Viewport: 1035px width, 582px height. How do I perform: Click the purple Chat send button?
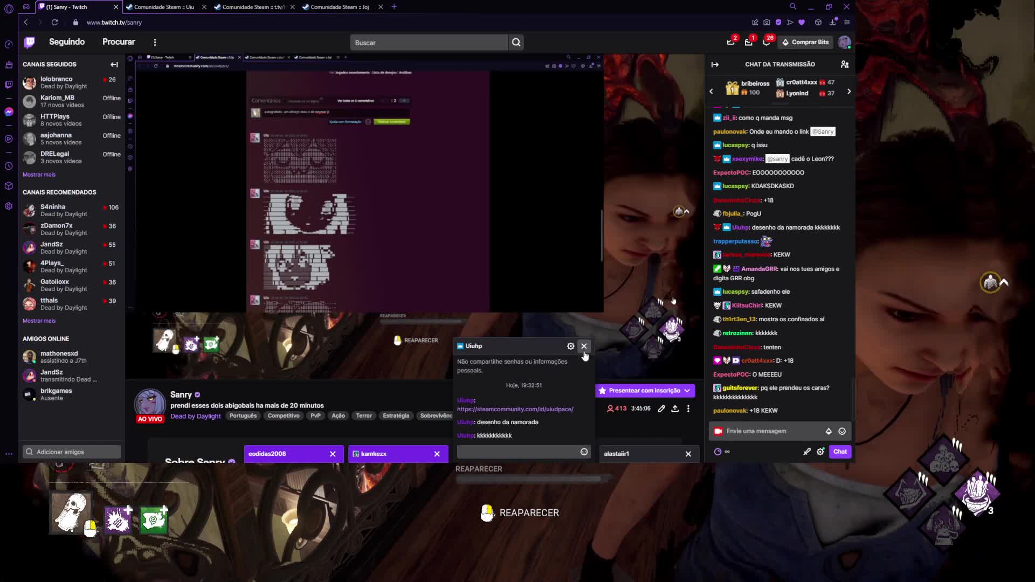coord(840,452)
